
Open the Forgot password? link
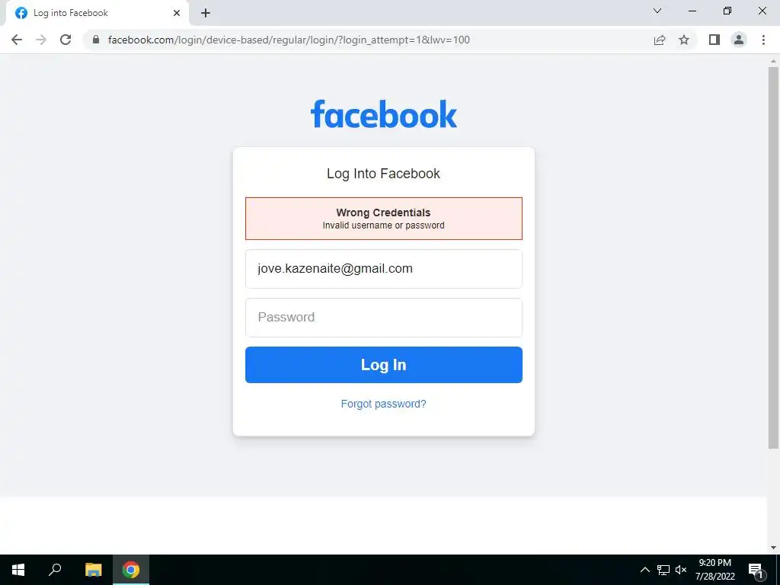click(384, 404)
